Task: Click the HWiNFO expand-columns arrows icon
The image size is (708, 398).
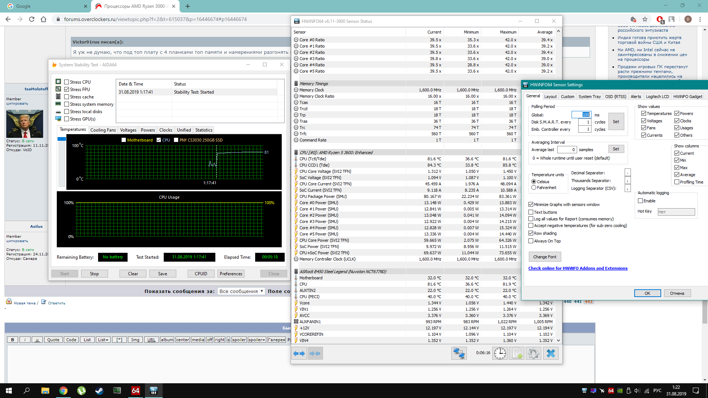Action: [299, 353]
